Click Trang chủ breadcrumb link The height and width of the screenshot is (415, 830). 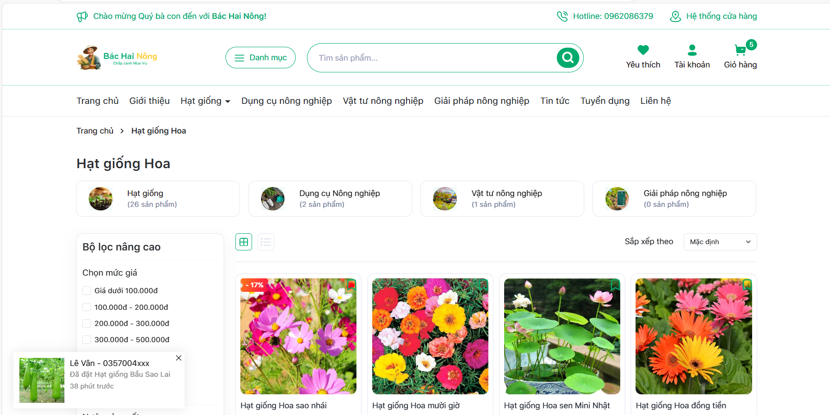(x=95, y=131)
